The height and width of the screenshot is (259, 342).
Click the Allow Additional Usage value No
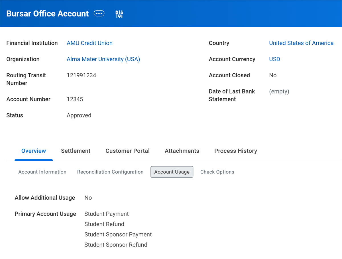pos(88,198)
